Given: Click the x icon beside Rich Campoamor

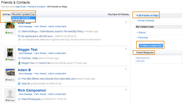Looking at the screenshot, I should click(x=126, y=90).
